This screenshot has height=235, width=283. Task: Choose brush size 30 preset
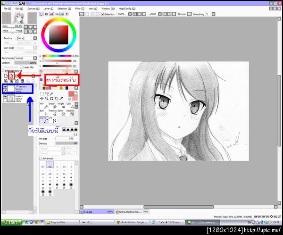[50, 193]
